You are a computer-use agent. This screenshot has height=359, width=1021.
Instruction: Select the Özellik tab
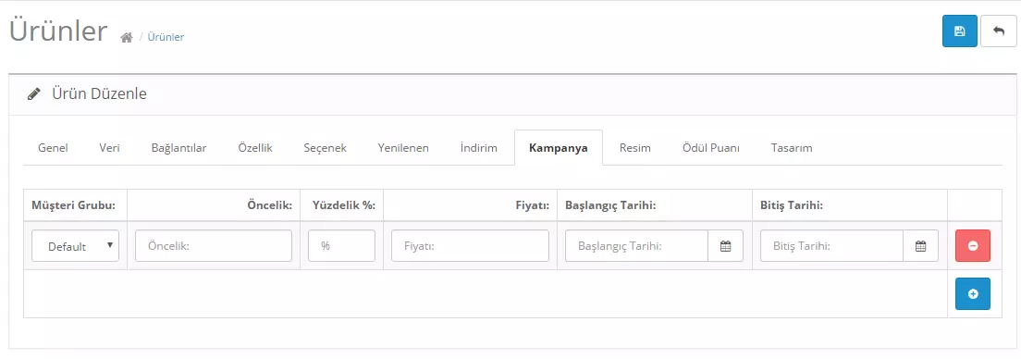255,148
